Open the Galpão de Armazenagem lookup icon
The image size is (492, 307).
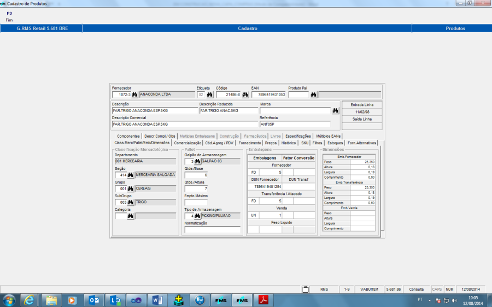point(197,161)
